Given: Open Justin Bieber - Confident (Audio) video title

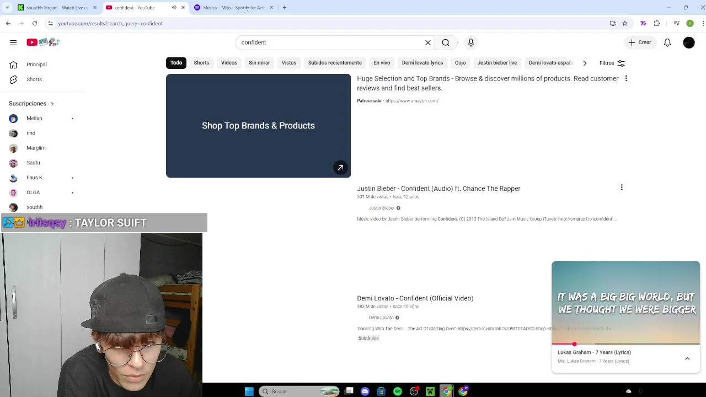Looking at the screenshot, I should coord(438,189).
